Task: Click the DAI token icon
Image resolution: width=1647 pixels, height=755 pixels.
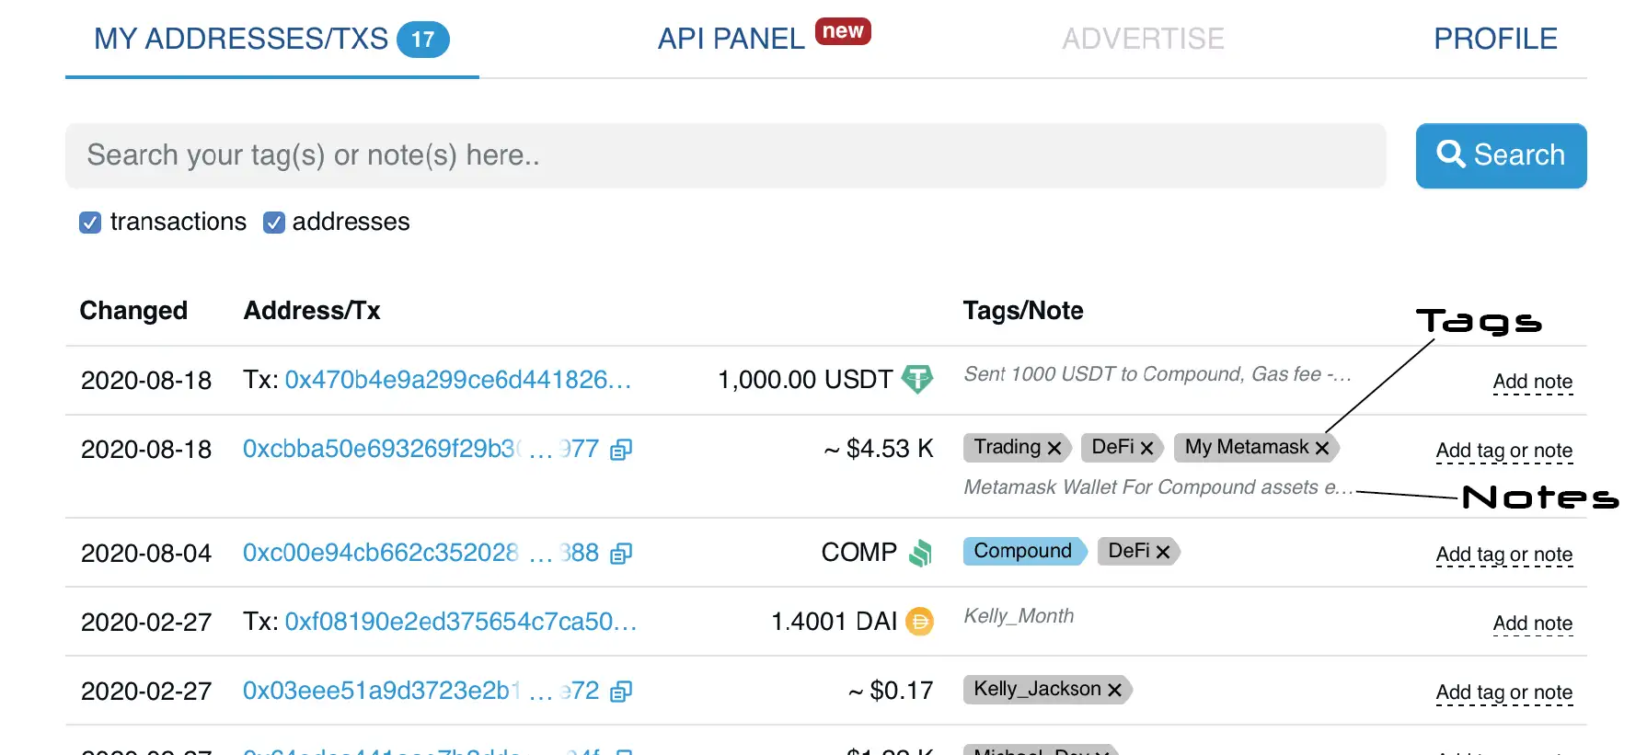Action: (x=919, y=622)
